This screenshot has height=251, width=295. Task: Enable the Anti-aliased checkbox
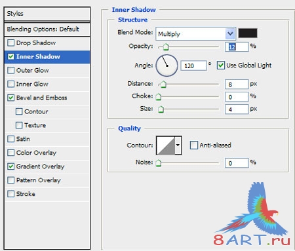(194, 145)
